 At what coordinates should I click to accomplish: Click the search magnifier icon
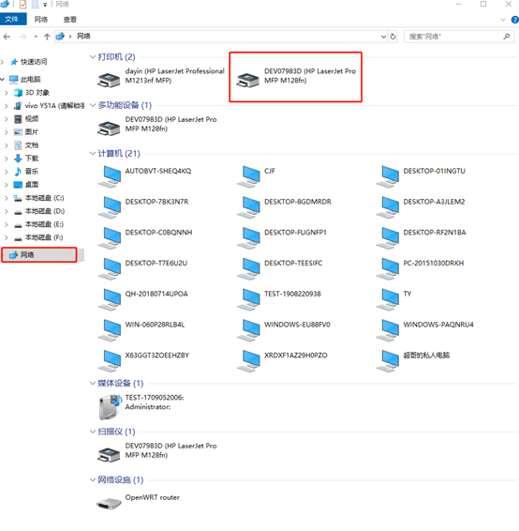pos(507,37)
